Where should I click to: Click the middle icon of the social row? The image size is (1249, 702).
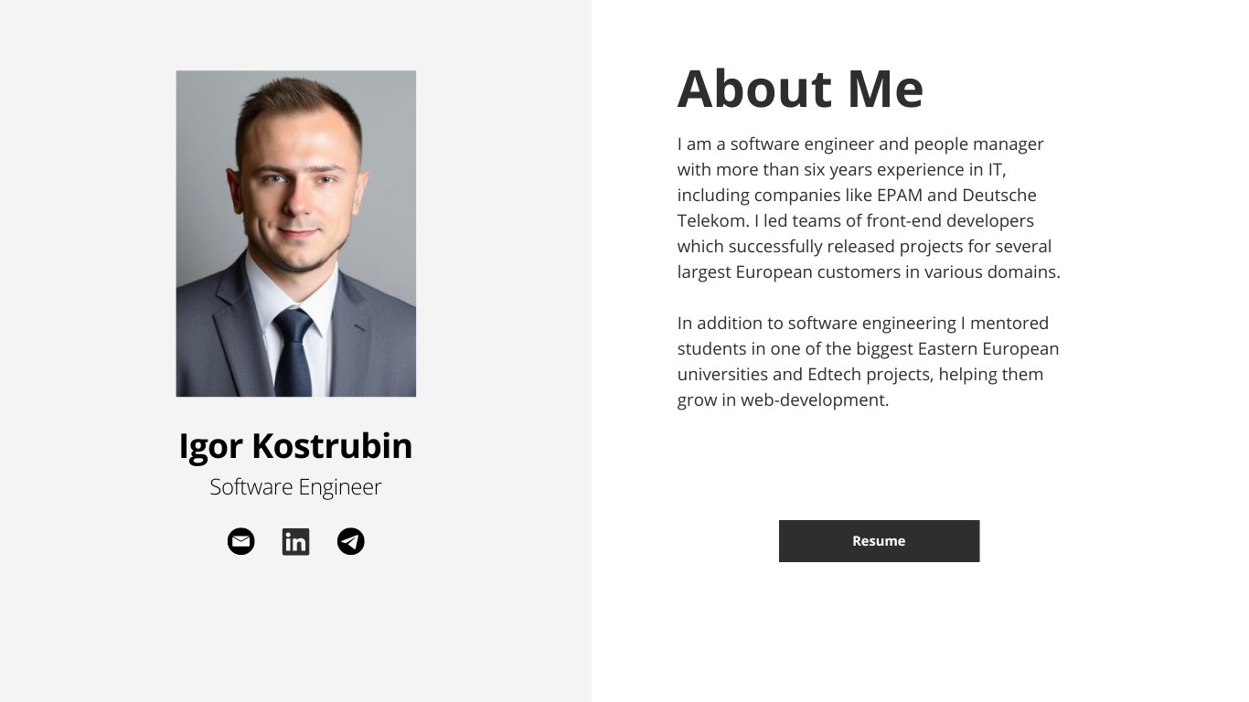click(x=295, y=541)
